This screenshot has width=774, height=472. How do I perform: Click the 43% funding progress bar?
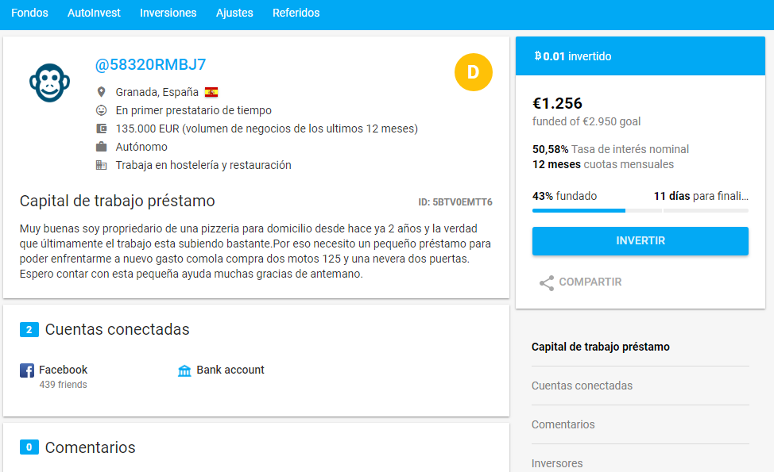pyautogui.click(x=579, y=211)
